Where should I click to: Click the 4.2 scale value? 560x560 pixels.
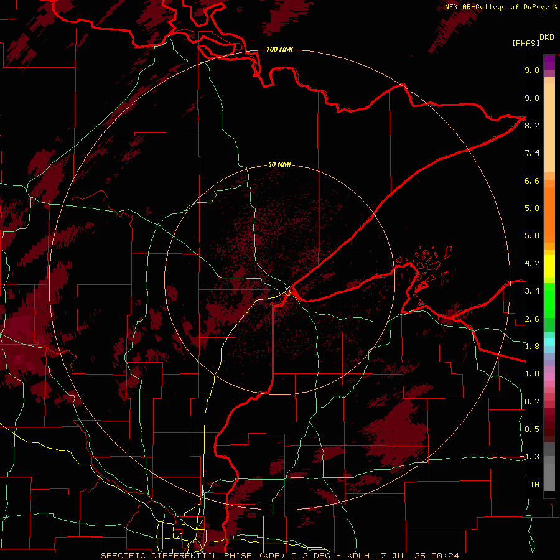click(x=532, y=264)
